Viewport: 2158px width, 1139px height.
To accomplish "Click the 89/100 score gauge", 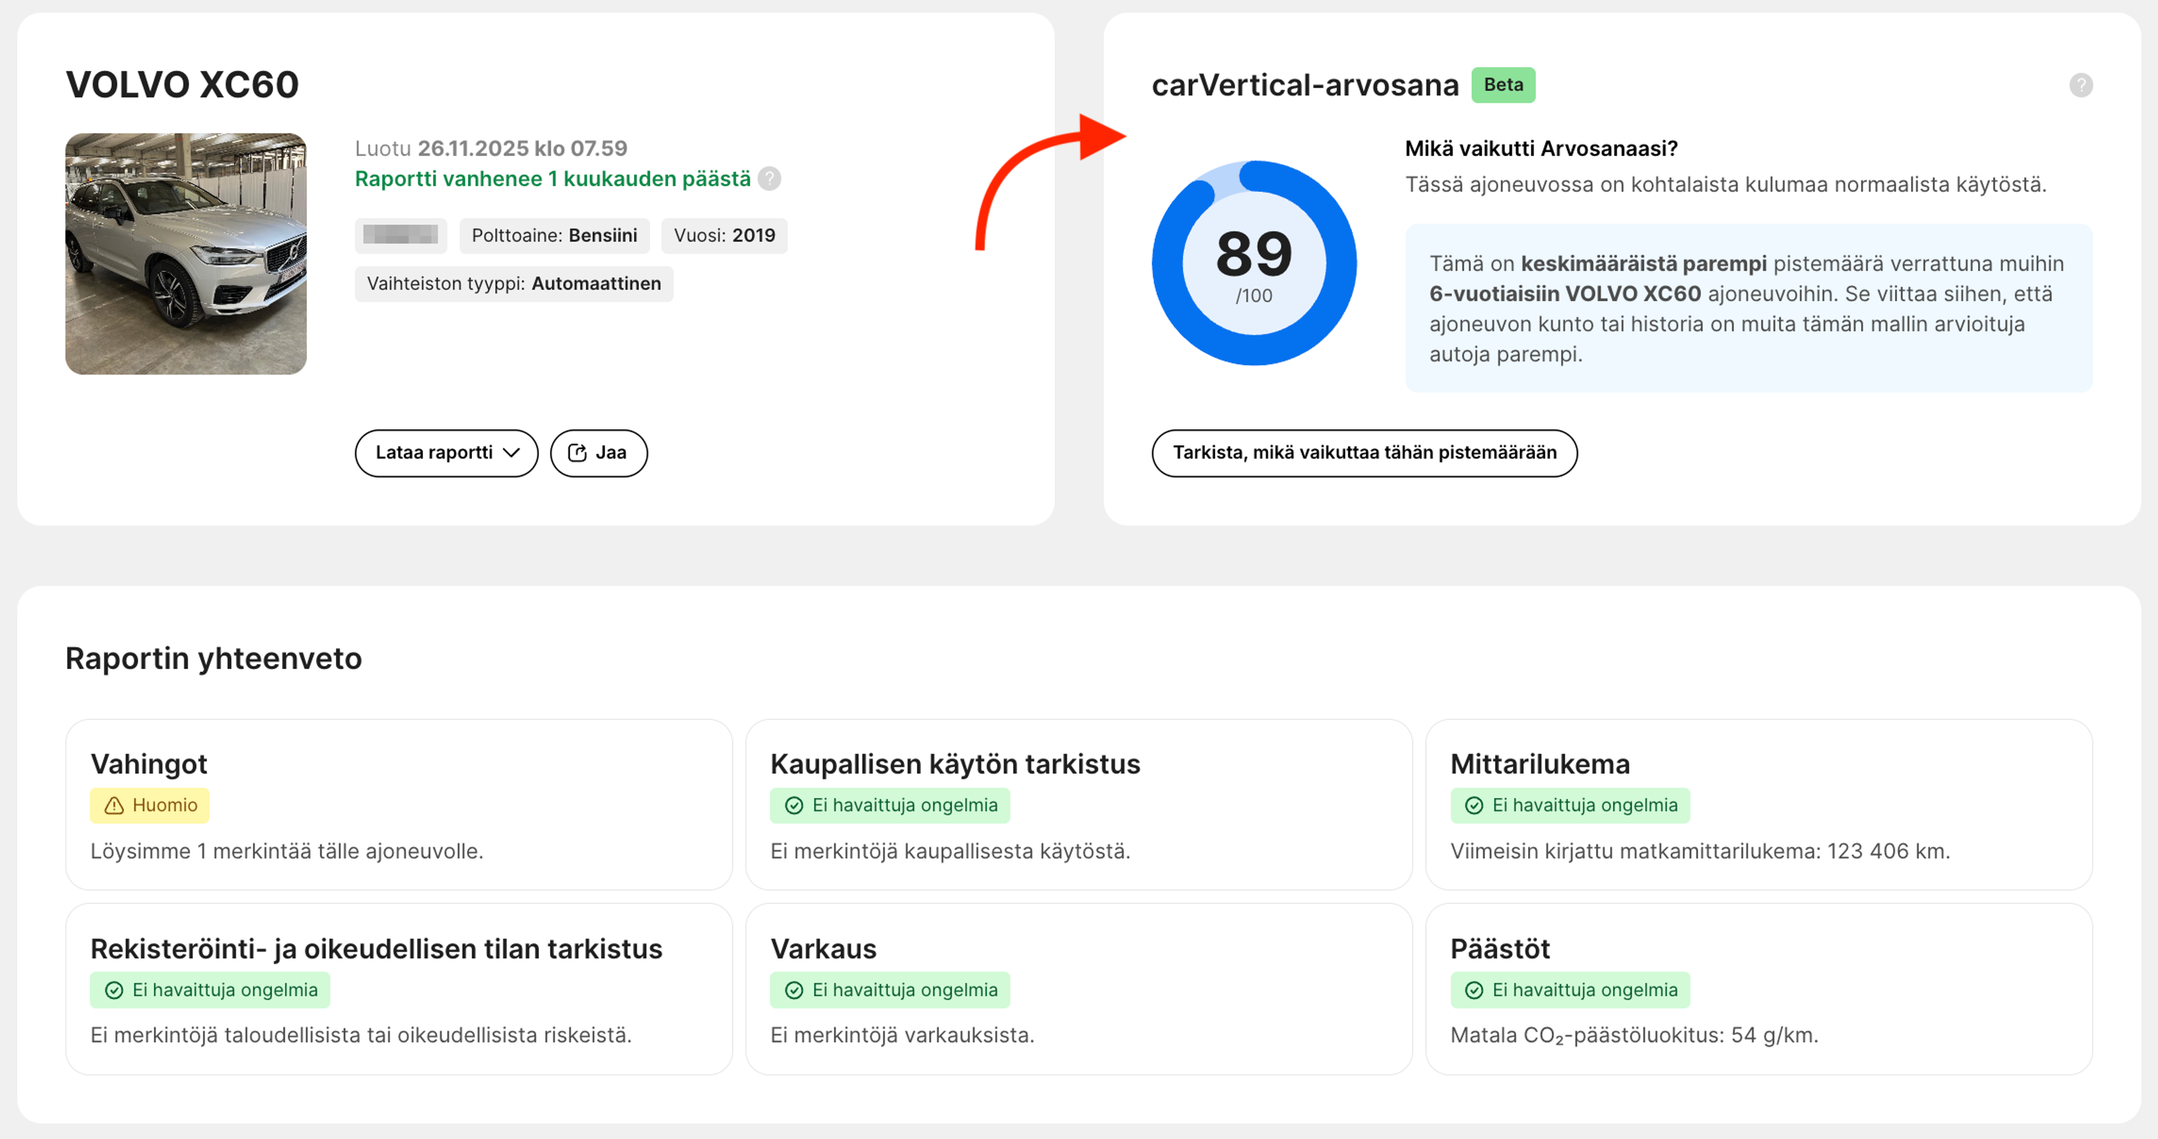I will (x=1253, y=263).
